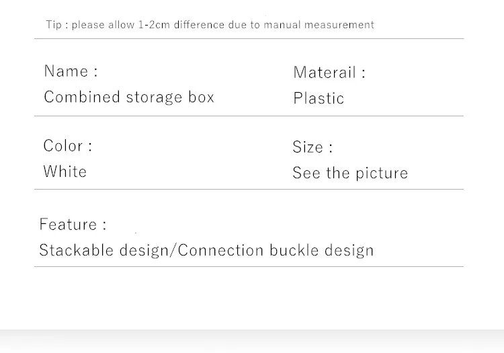Click the "1-2cm" text in tip
This screenshot has height=353, width=504.
pos(154,25)
